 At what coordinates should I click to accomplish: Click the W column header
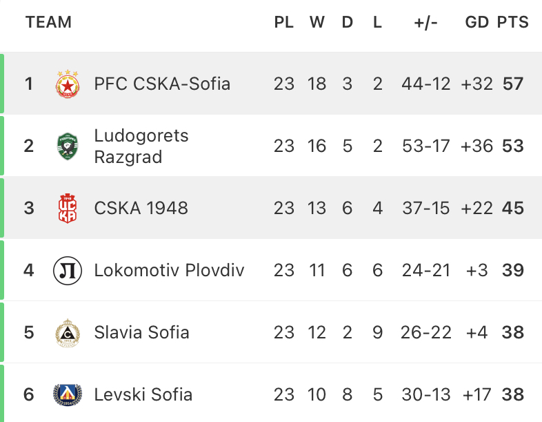coord(317,22)
